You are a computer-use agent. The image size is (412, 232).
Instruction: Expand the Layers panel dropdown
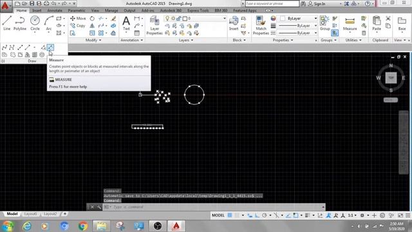(x=186, y=40)
